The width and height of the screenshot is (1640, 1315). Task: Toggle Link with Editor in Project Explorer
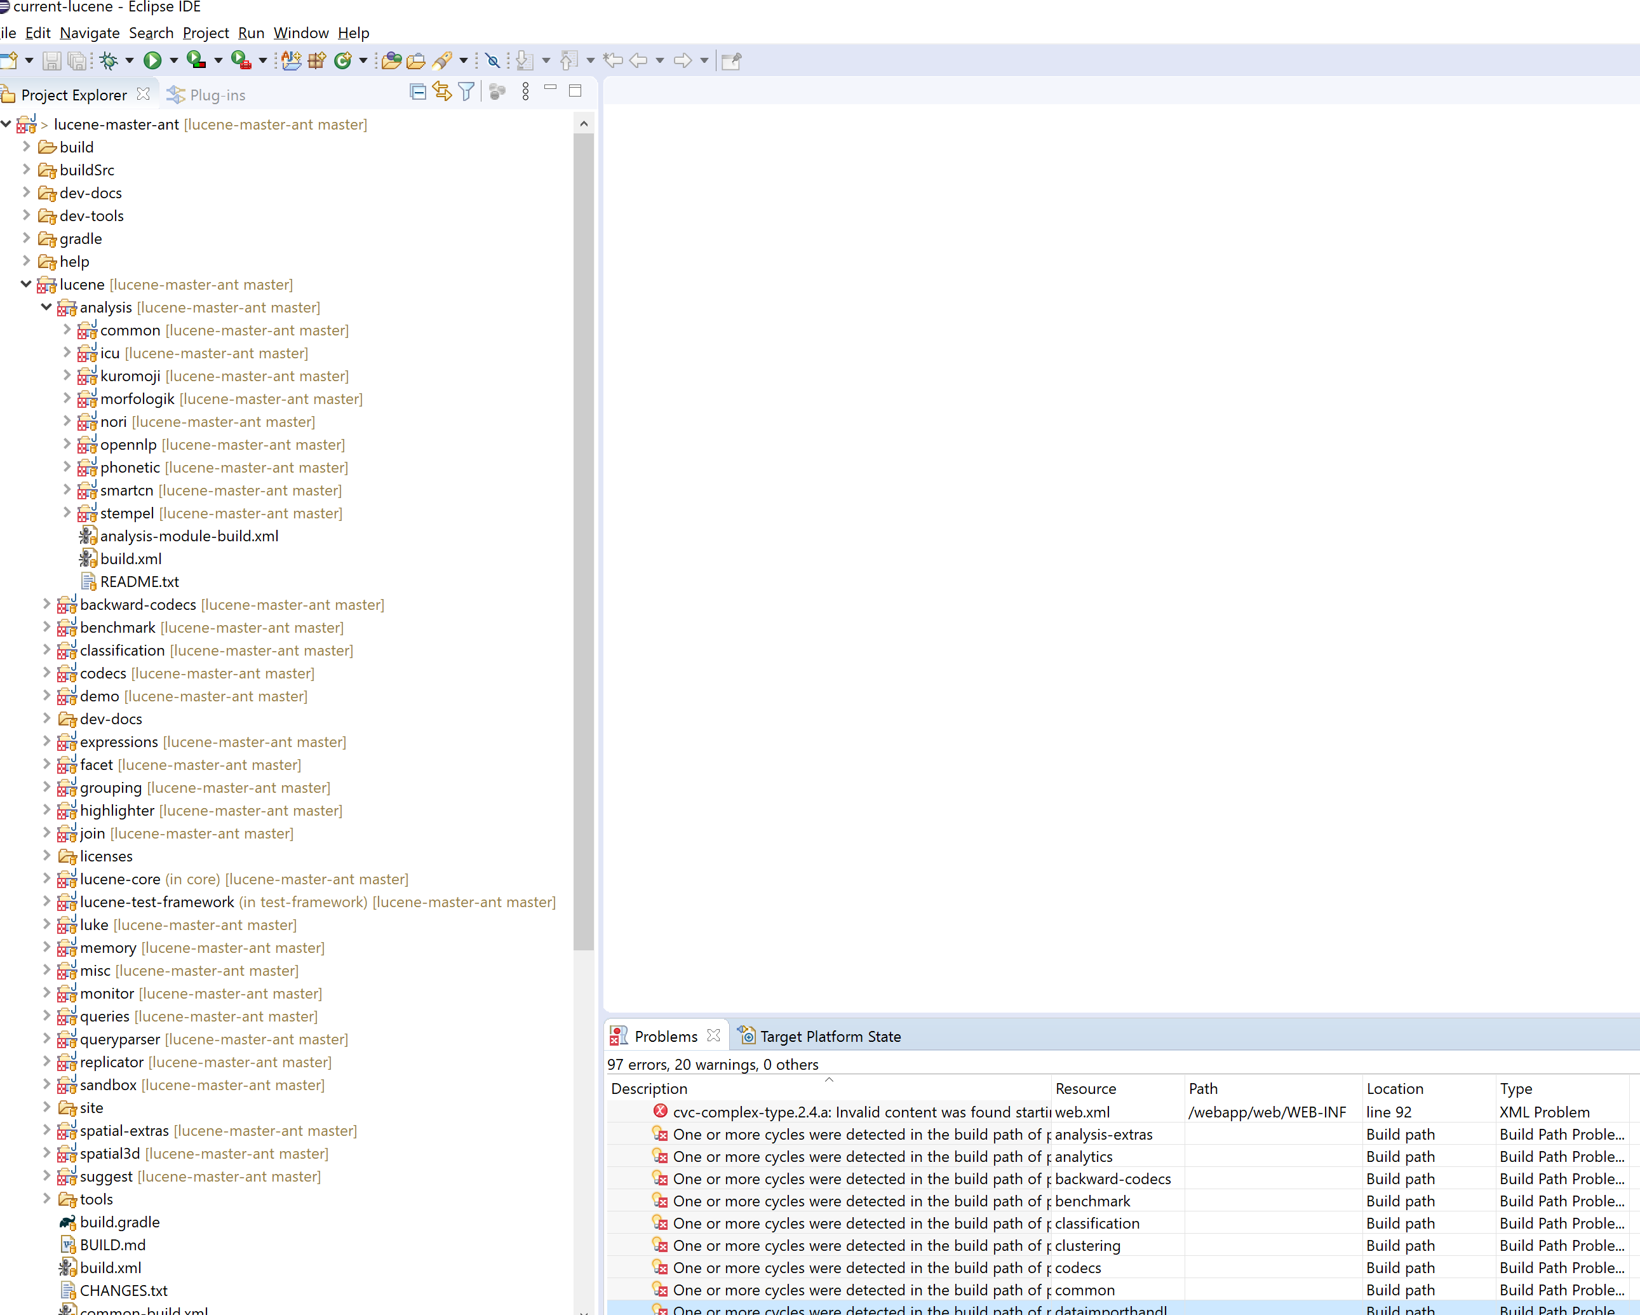(x=442, y=93)
